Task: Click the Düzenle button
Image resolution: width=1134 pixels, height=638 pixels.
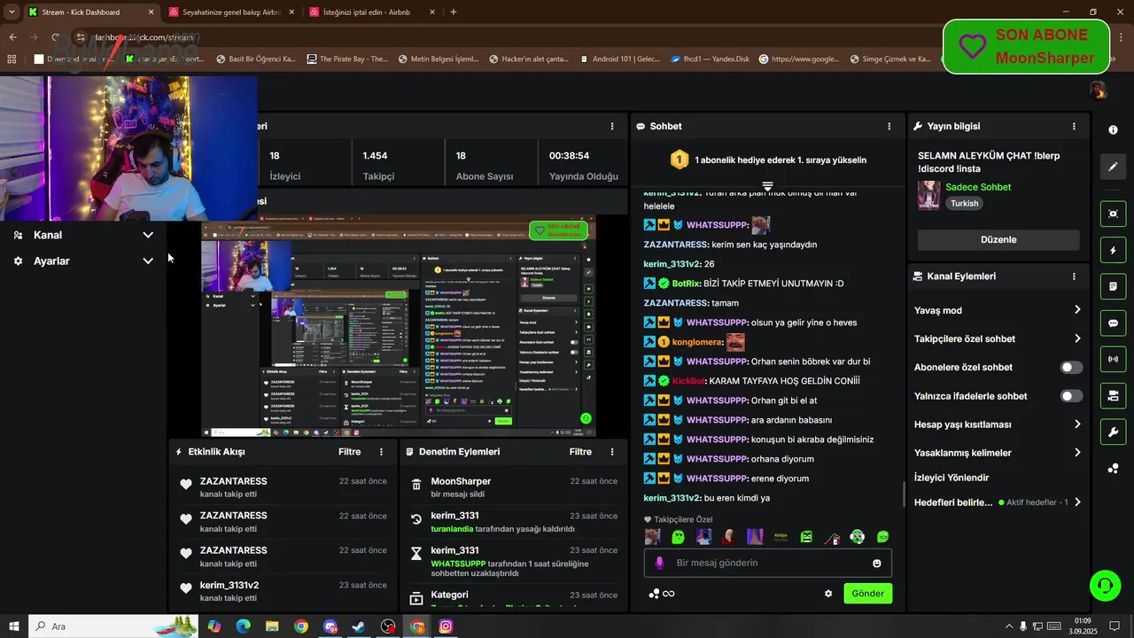Action: click(998, 240)
